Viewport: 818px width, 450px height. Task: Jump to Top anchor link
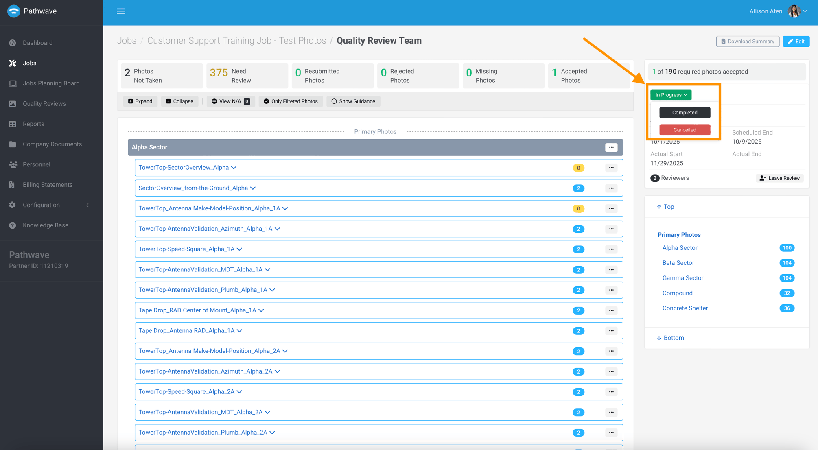[665, 207]
